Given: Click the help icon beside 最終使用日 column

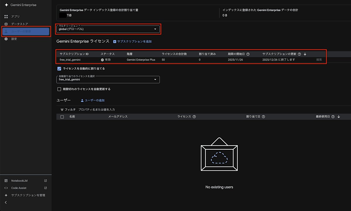Looking at the screenshot, I should click(333, 117).
